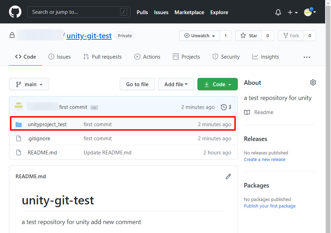
Task: Click Publish your first package
Action: tap(270, 206)
